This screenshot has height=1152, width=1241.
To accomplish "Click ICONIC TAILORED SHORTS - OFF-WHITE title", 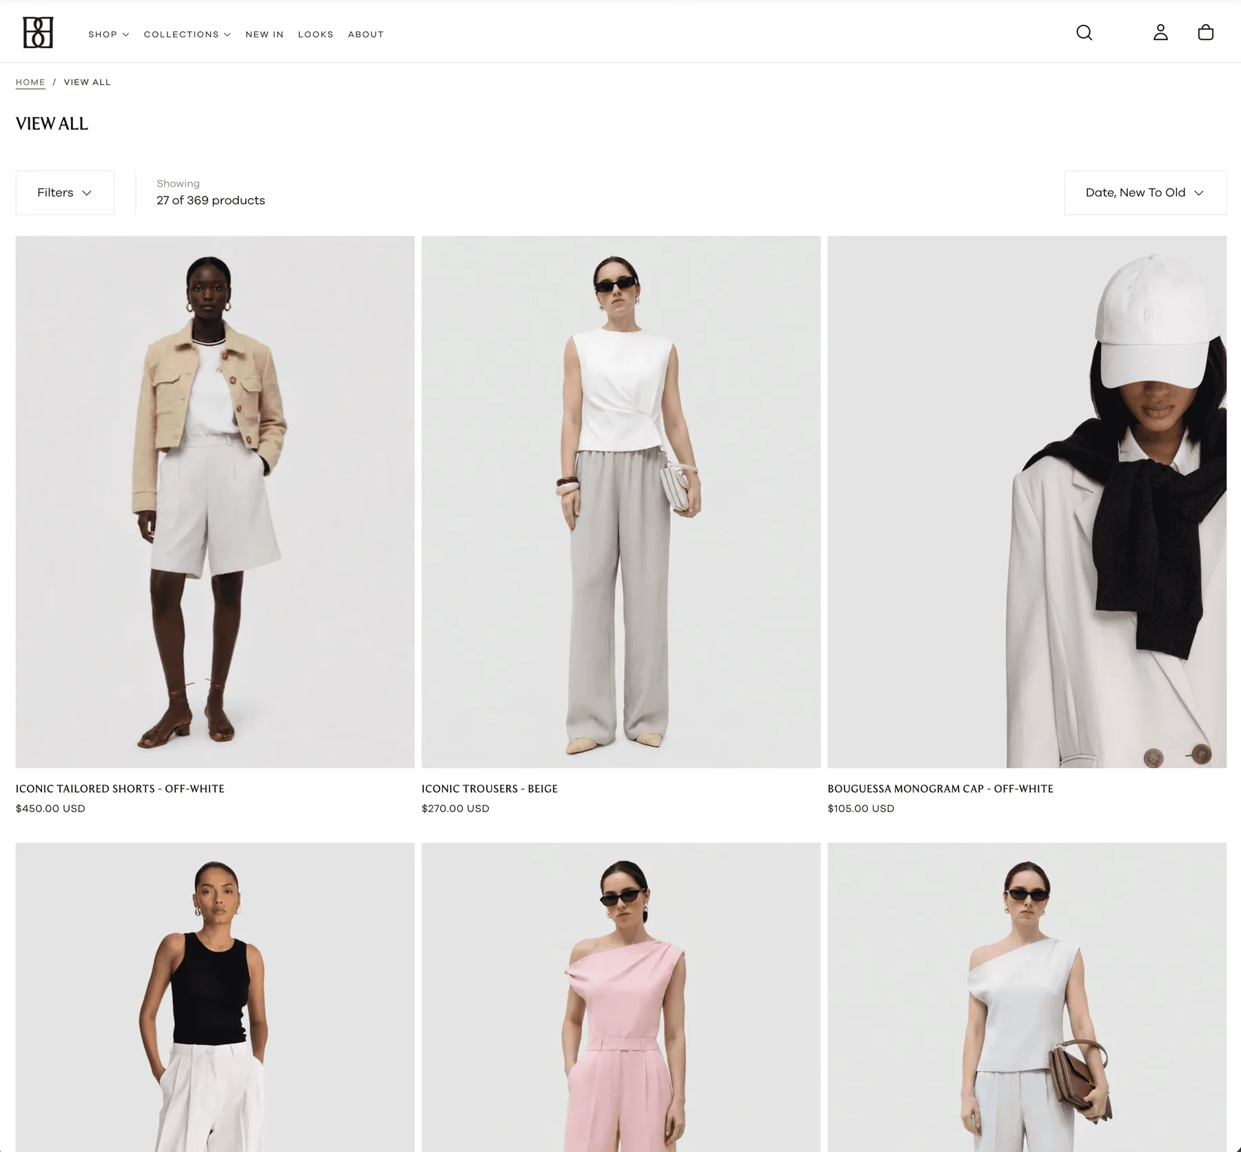I will click(x=120, y=789).
